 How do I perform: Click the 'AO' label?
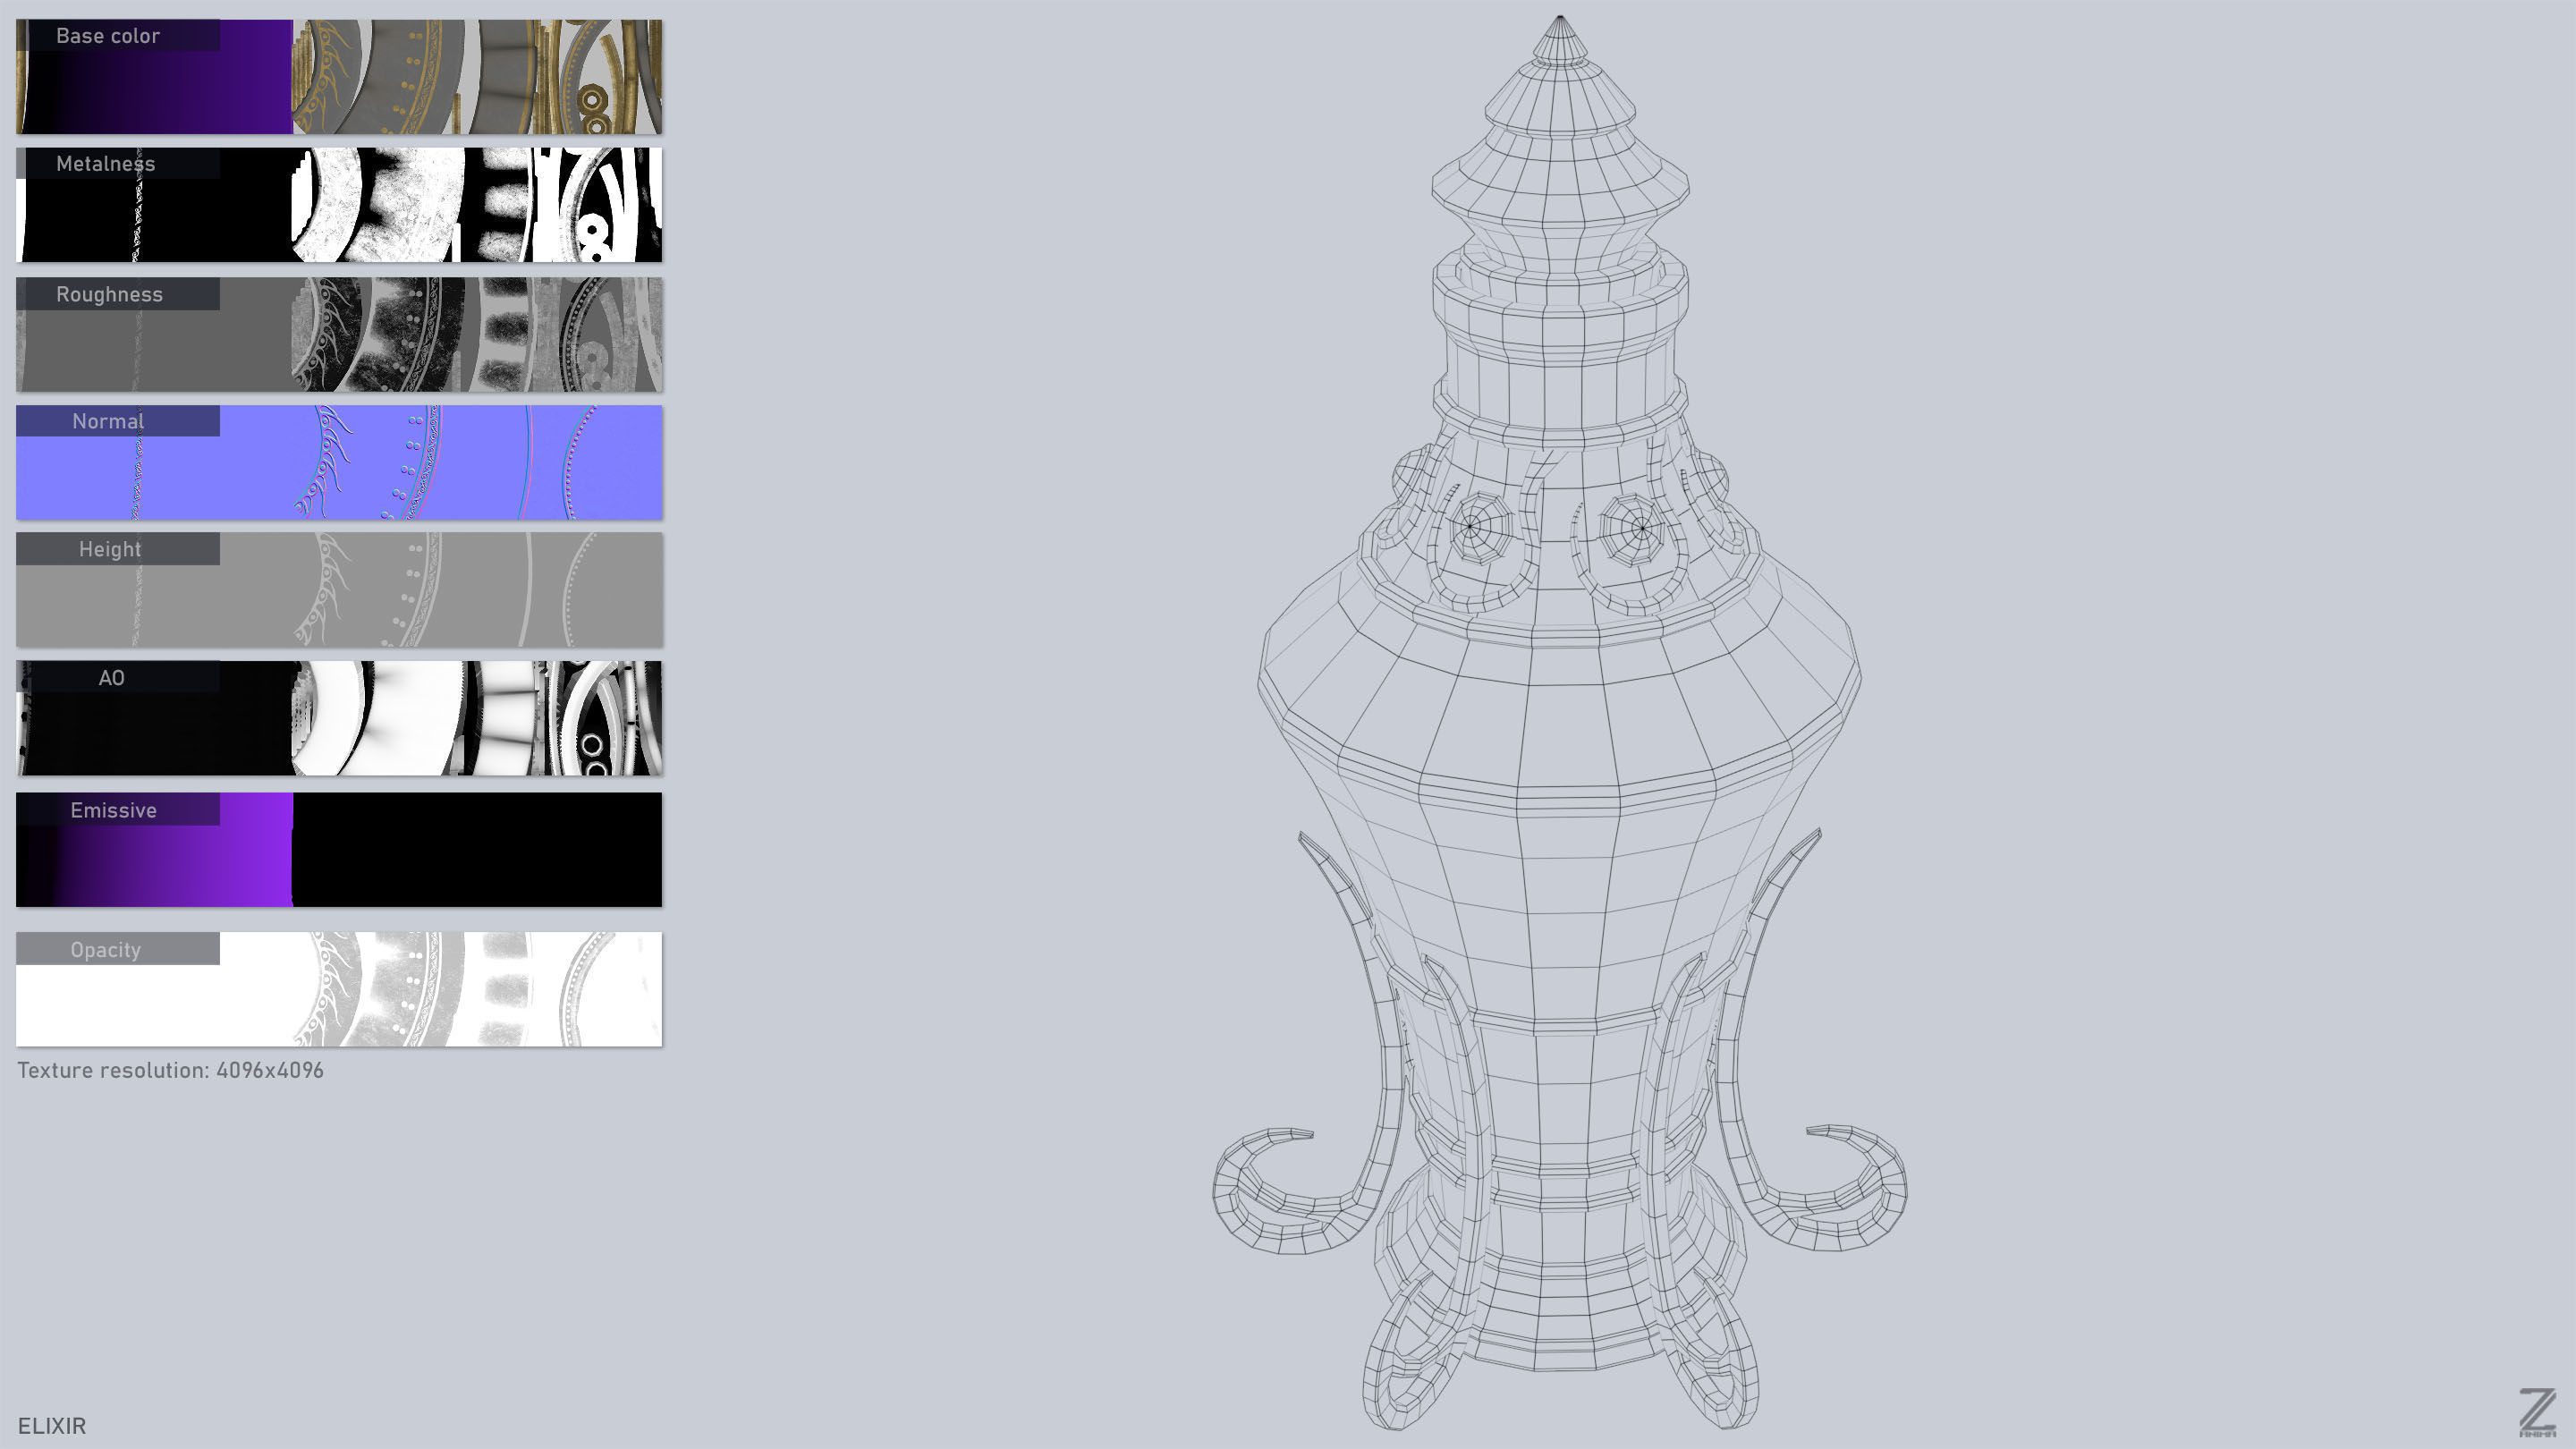(x=111, y=678)
